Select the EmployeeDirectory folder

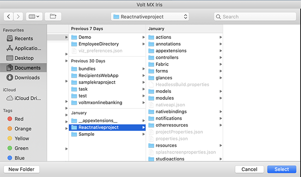(107, 44)
